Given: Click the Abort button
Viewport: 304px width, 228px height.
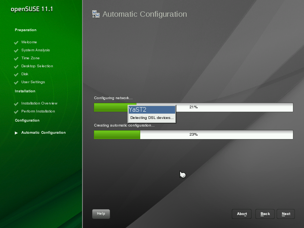Looking at the screenshot, I should 242,214.
